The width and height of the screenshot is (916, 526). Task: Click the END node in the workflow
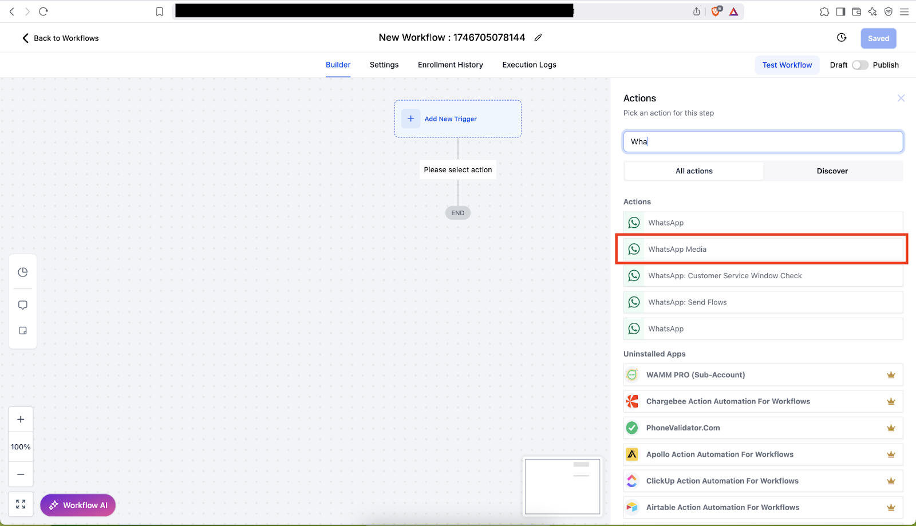[x=458, y=213]
